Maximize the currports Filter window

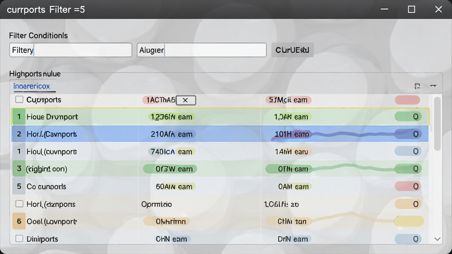coord(411,9)
